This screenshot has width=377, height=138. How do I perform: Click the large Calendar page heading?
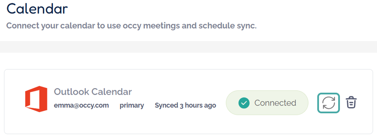[37, 9]
